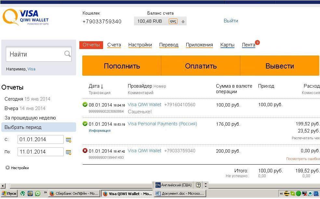
Task: Open Visa QIWI Wallet link for failed transaction
Action: (144, 151)
